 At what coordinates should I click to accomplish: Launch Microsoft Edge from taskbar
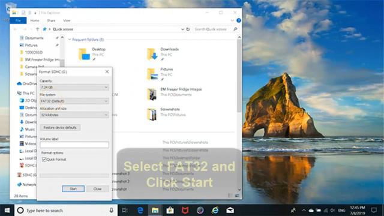coord(140,211)
